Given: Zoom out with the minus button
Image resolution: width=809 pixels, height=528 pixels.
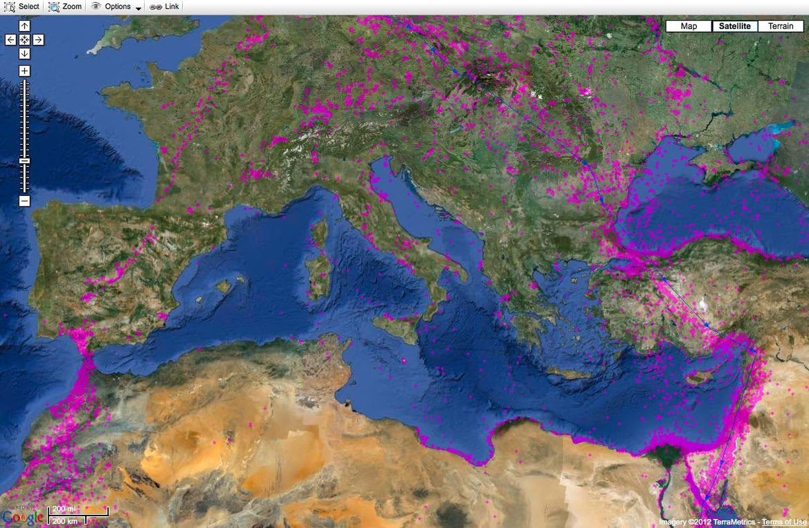Looking at the screenshot, I should (24, 201).
